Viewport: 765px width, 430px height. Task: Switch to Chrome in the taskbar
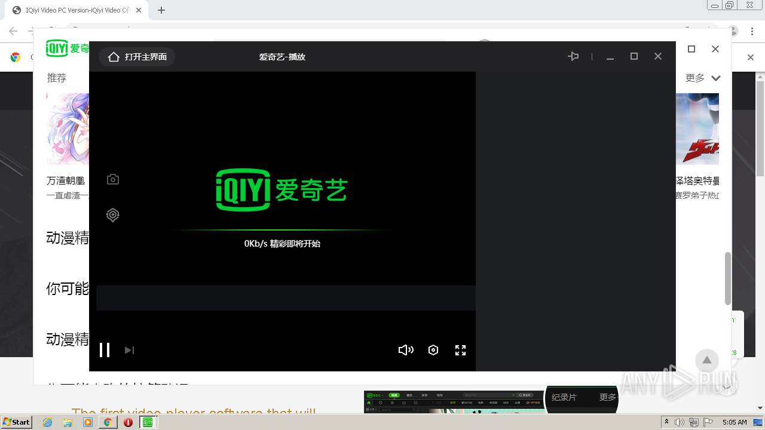(x=108, y=422)
